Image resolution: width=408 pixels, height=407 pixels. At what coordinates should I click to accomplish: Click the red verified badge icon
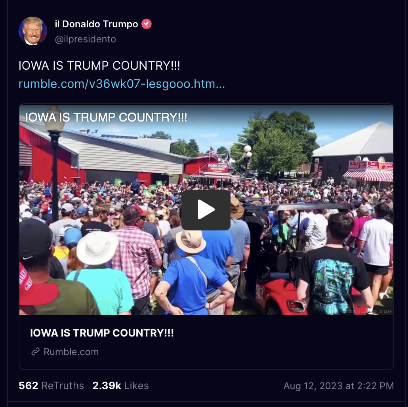146,24
